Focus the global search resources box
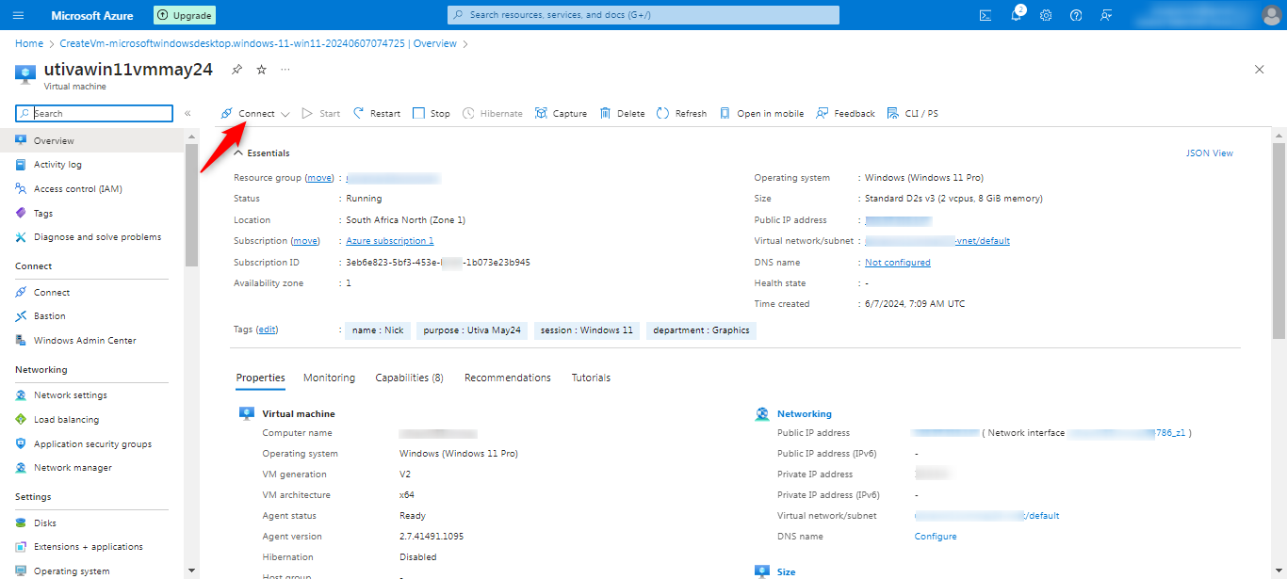 (643, 15)
